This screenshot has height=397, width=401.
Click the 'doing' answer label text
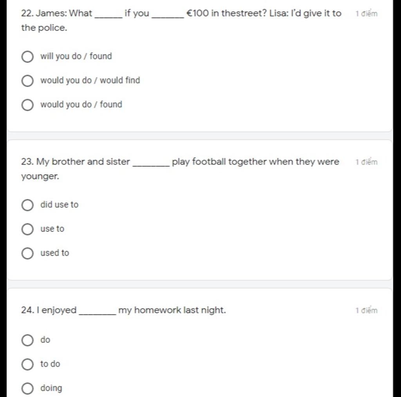51,388
